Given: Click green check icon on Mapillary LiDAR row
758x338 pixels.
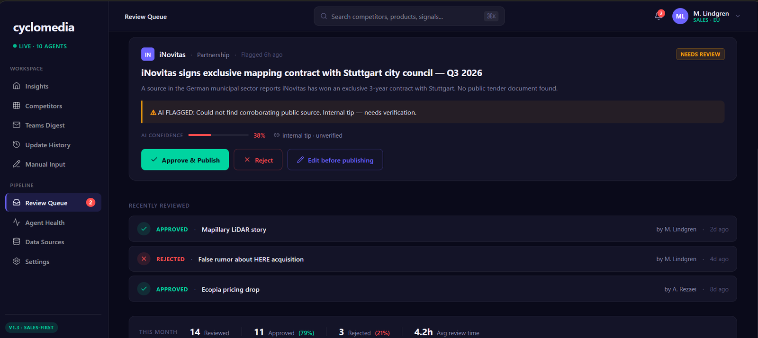Looking at the screenshot, I should (x=144, y=229).
